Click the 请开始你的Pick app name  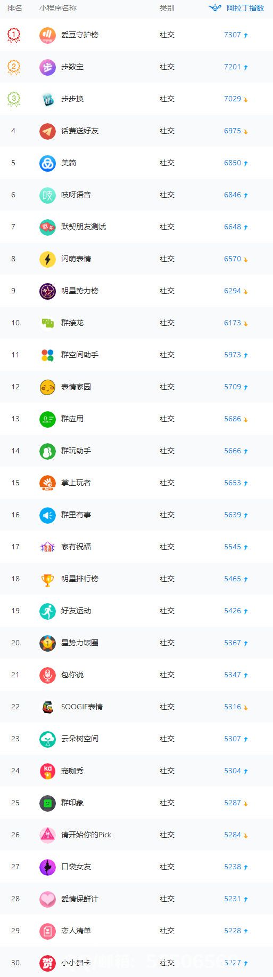tap(86, 835)
